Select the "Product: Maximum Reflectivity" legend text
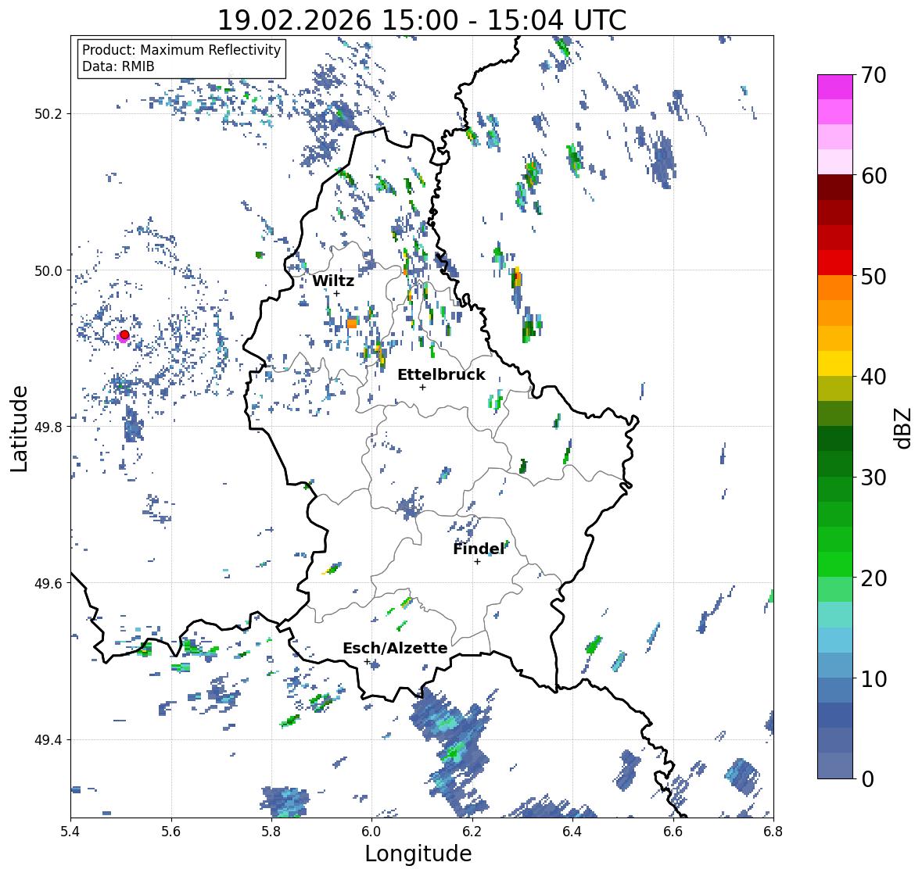 click(x=181, y=50)
